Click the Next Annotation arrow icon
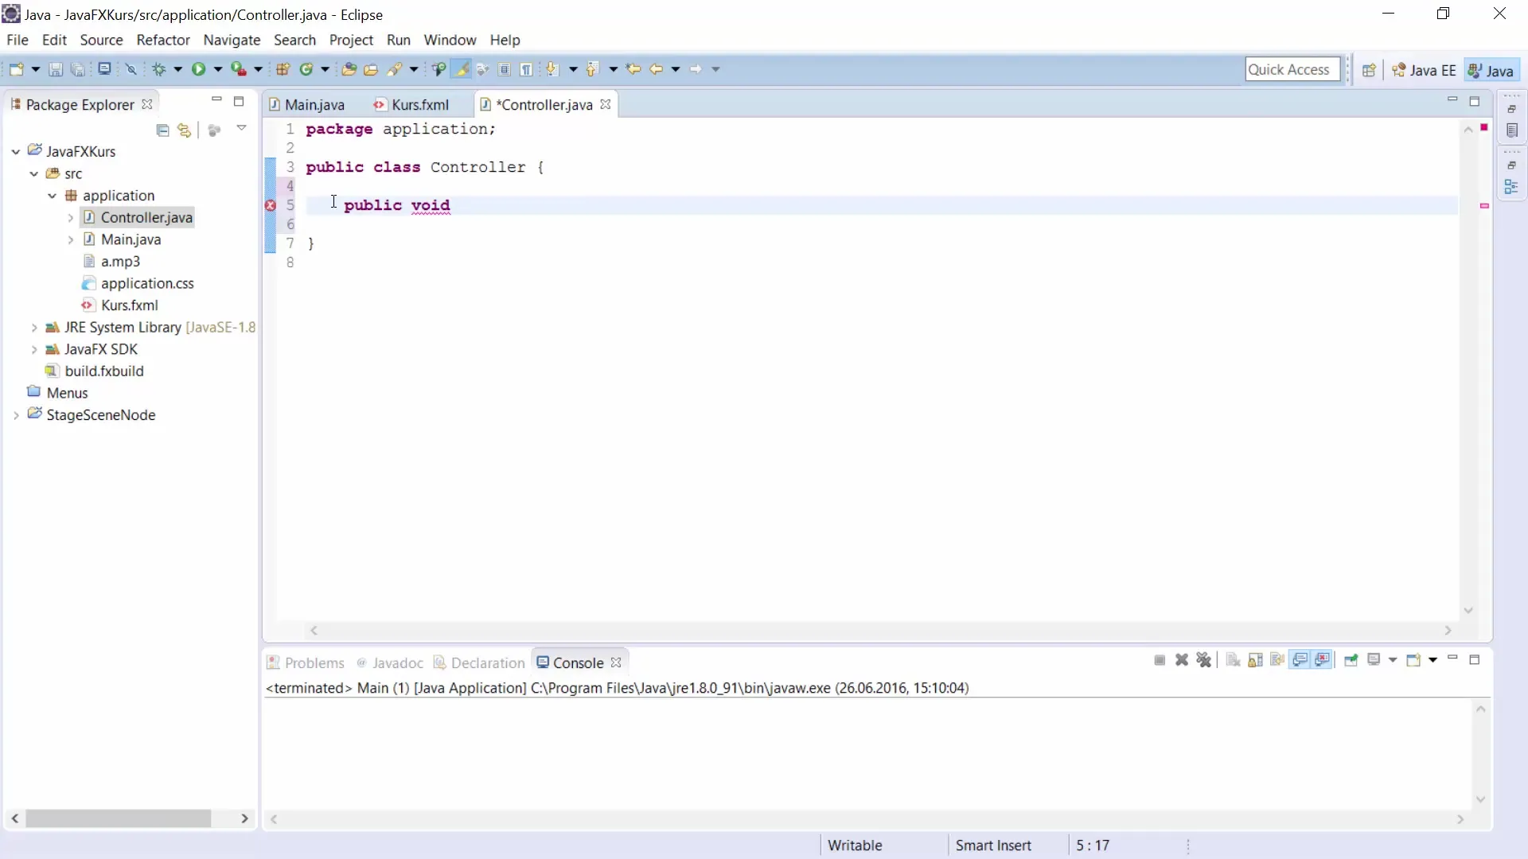Screen dimensions: 1528x859 552,69
